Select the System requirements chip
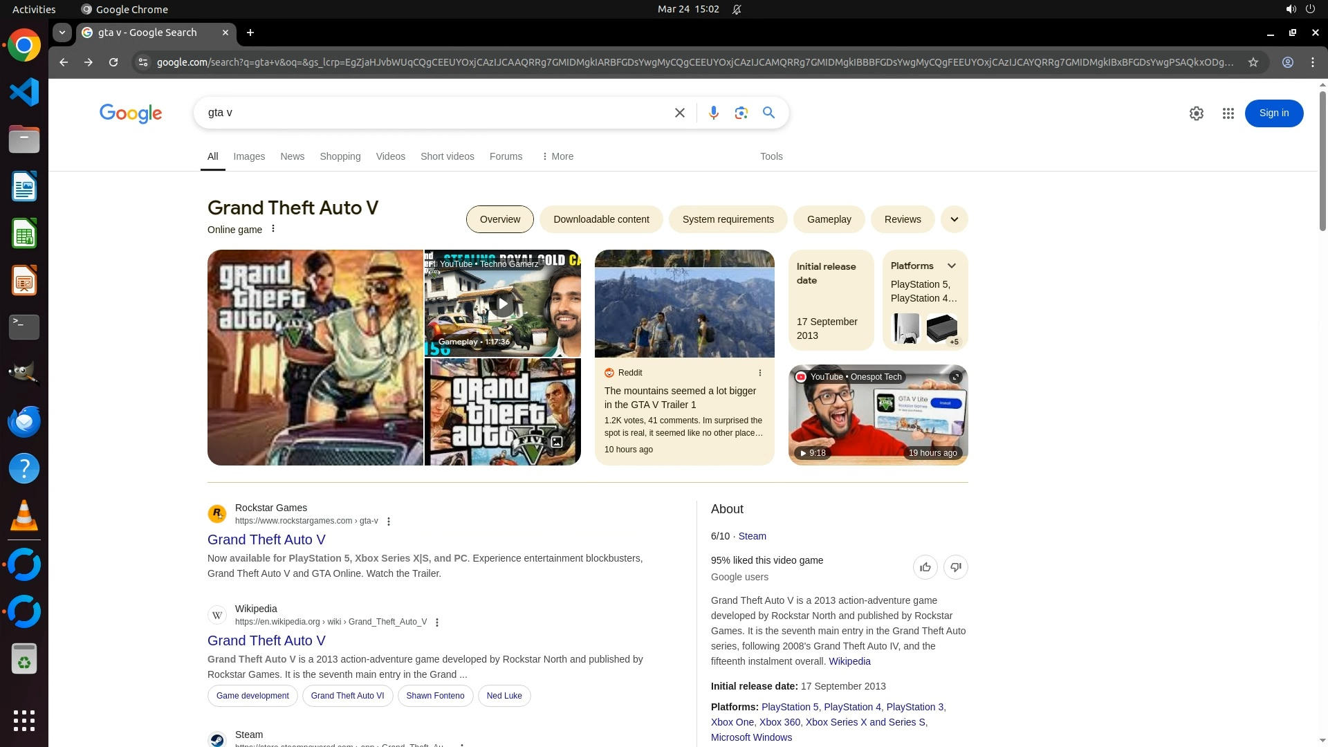 728,219
